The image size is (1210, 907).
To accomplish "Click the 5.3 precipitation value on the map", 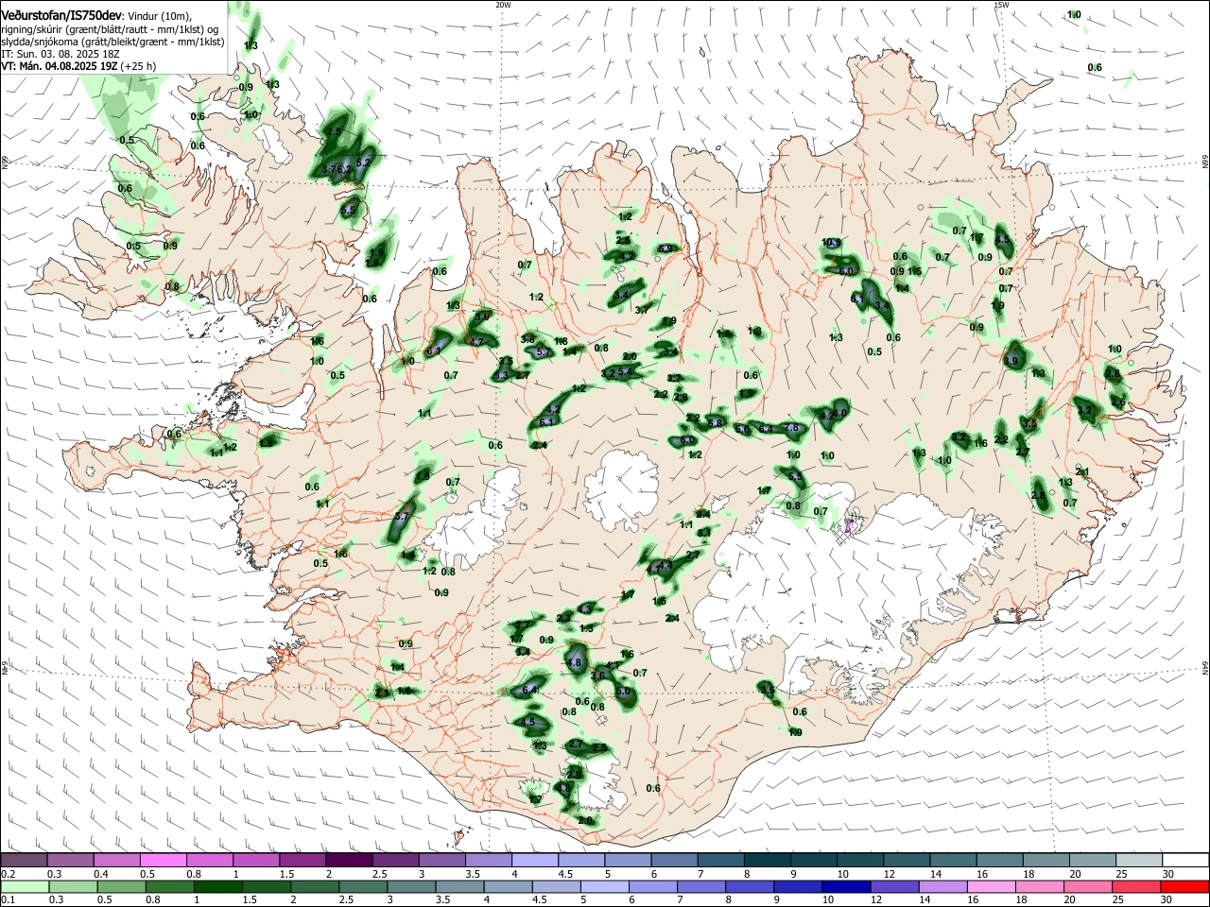I will (501, 375).
